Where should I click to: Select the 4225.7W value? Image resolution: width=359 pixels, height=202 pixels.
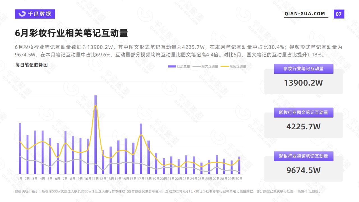[303, 127]
